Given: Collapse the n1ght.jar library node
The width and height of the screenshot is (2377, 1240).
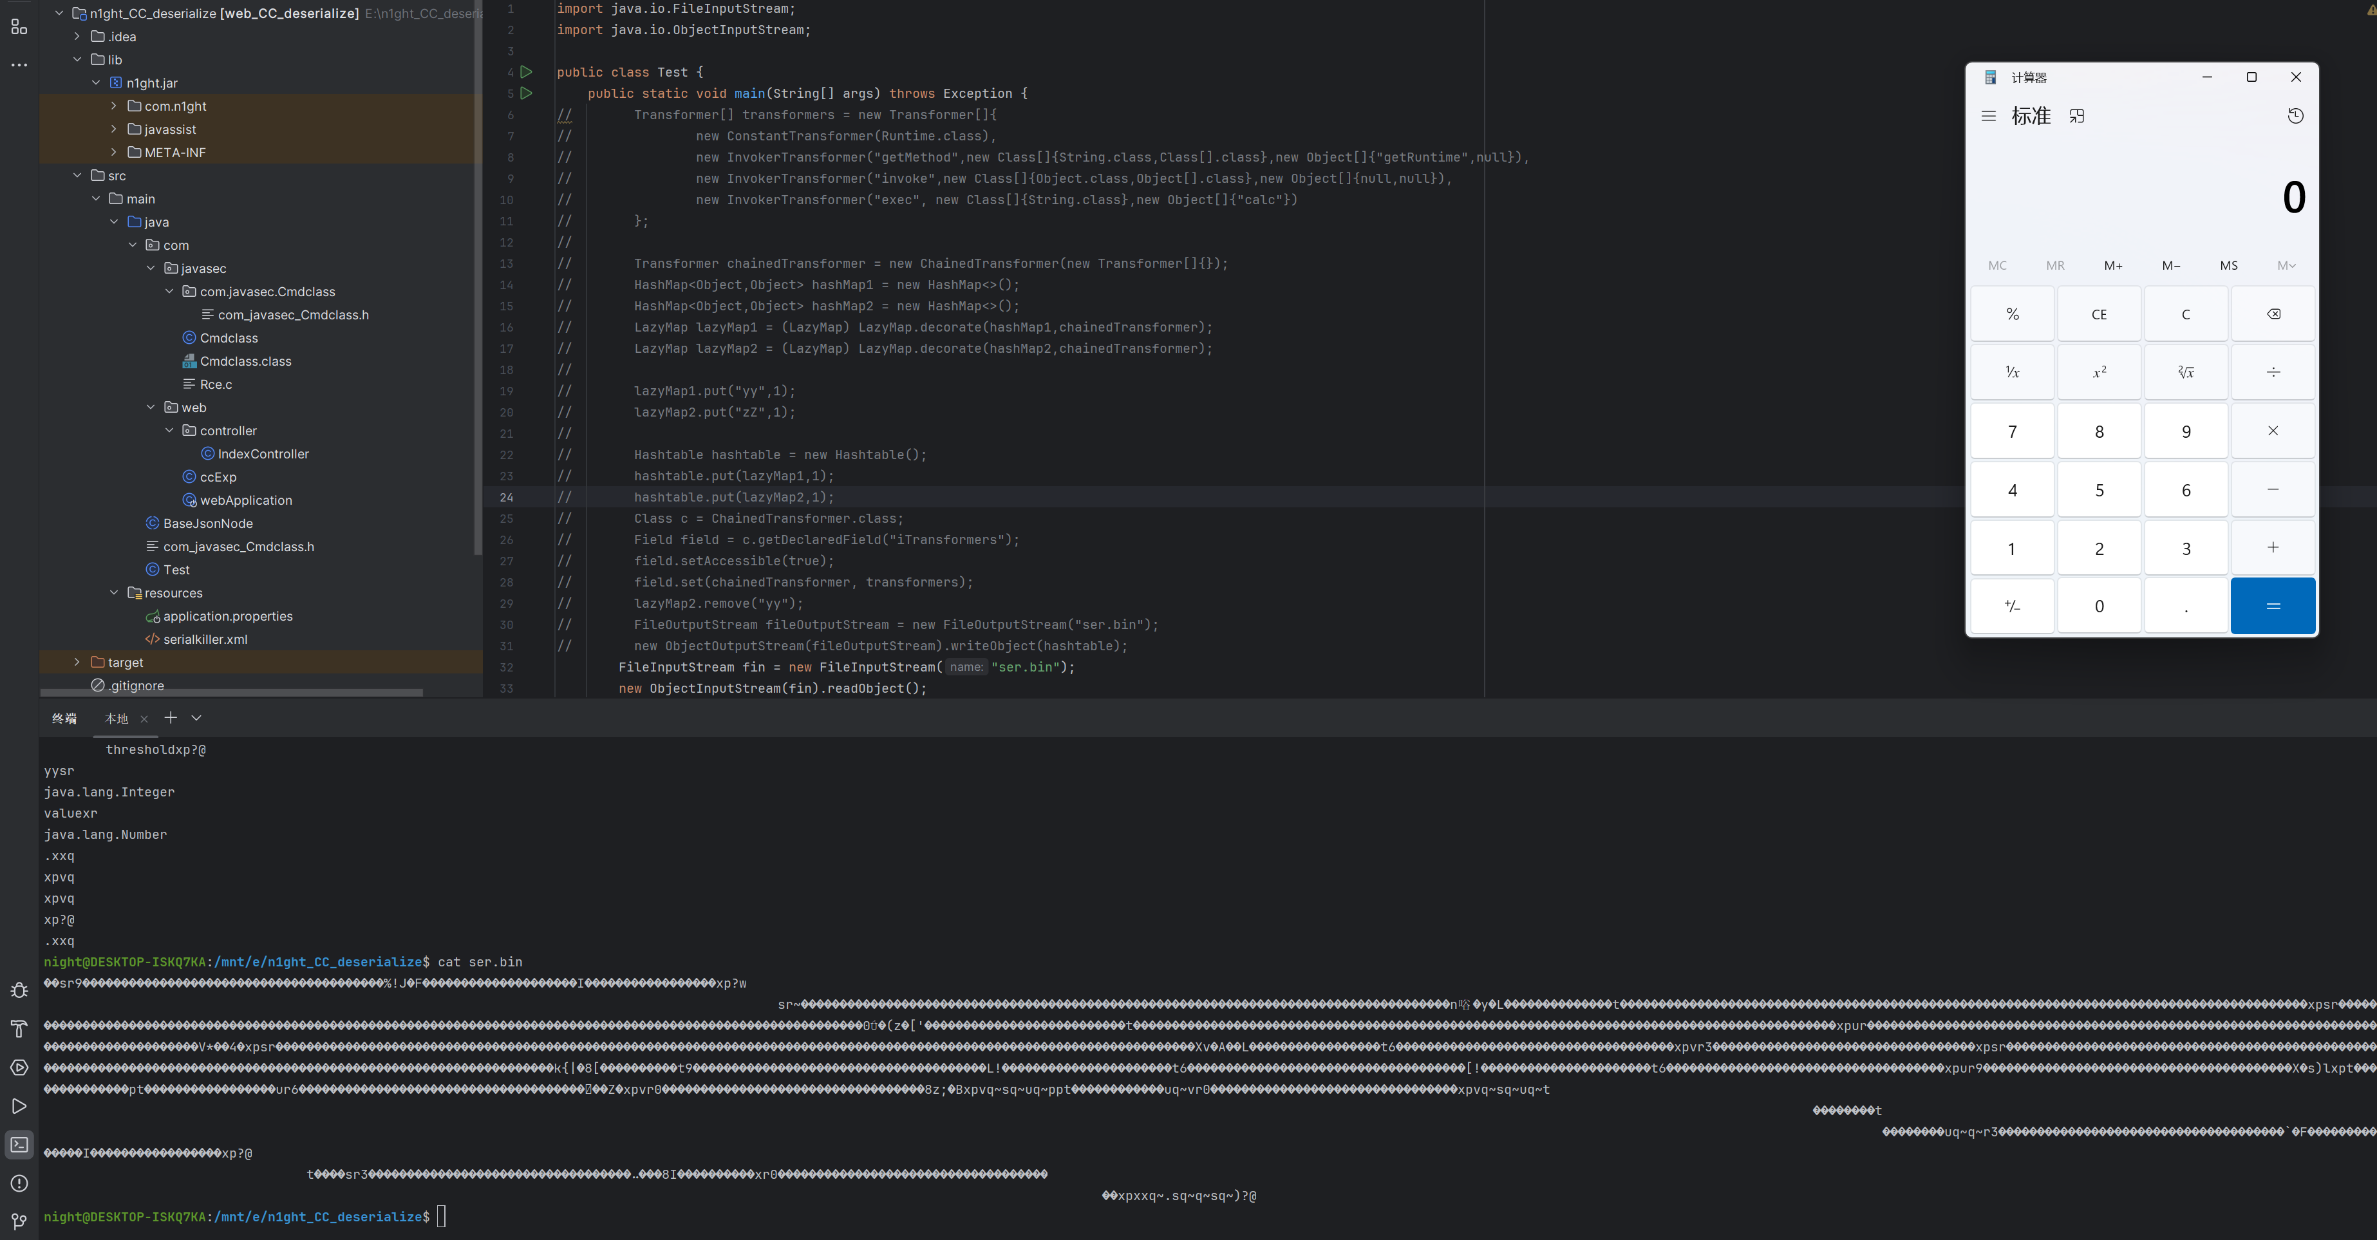Looking at the screenshot, I should point(96,83).
